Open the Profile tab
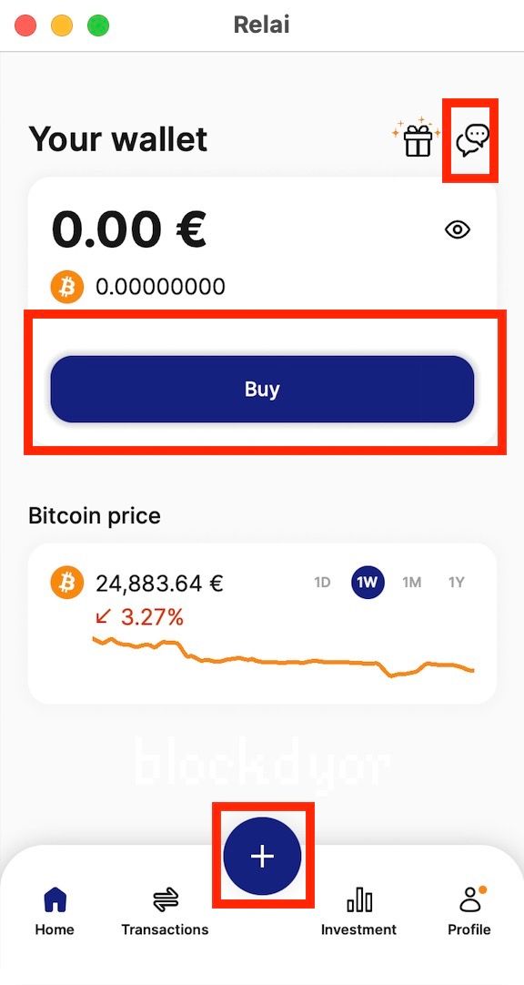 coord(469,911)
